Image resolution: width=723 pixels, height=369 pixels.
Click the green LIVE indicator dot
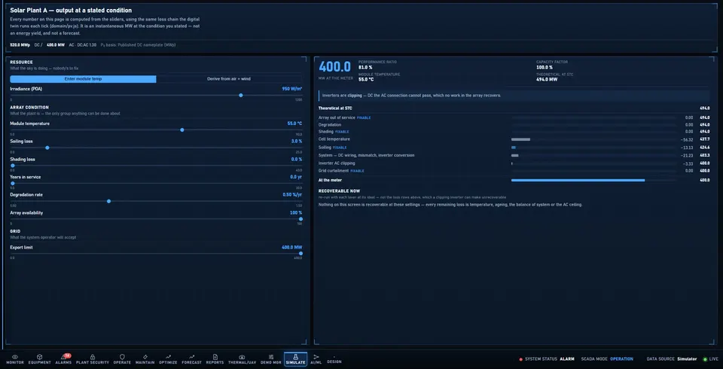[x=705, y=359]
